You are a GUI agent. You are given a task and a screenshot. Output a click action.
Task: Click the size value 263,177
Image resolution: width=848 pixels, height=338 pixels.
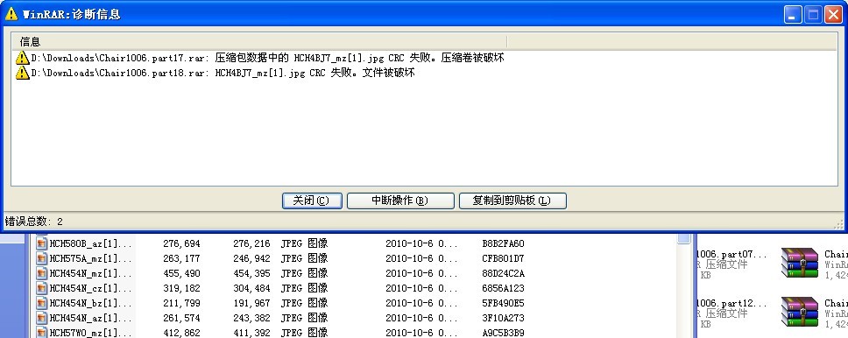(181, 258)
